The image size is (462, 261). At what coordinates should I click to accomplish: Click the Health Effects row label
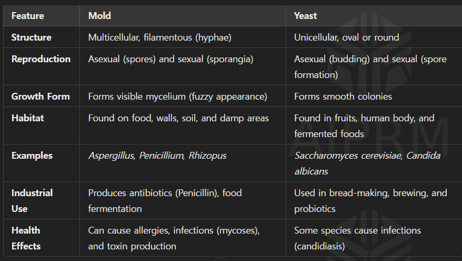pyautogui.click(x=26, y=238)
